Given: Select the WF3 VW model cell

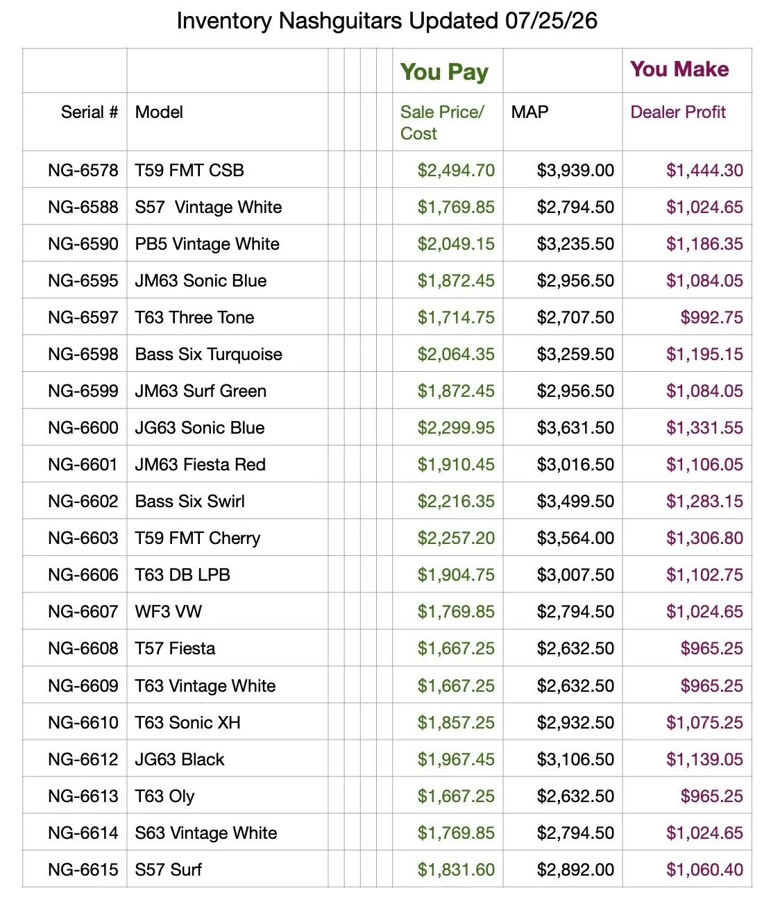Looking at the screenshot, I should pos(228,611).
